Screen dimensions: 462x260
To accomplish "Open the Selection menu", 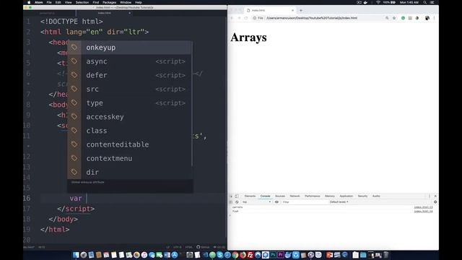I will (82, 2).
